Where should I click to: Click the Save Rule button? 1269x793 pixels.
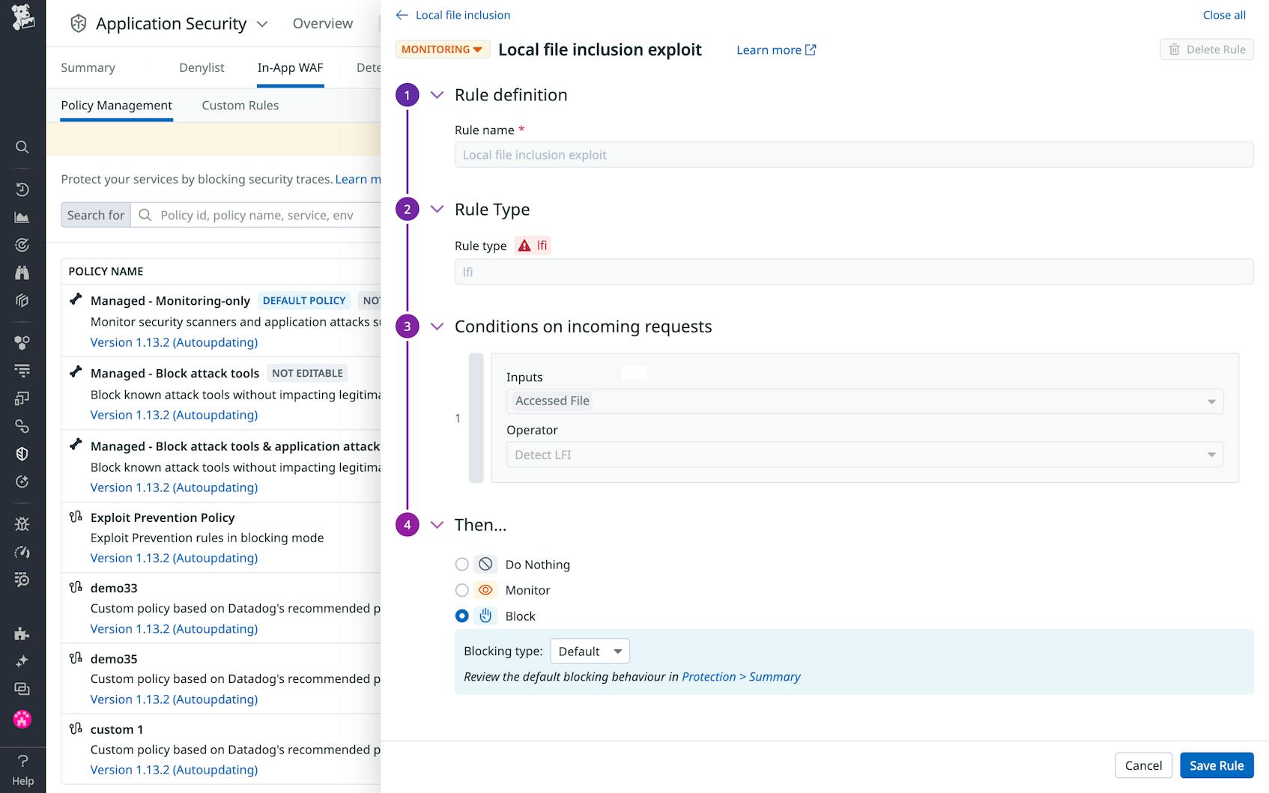click(1217, 765)
